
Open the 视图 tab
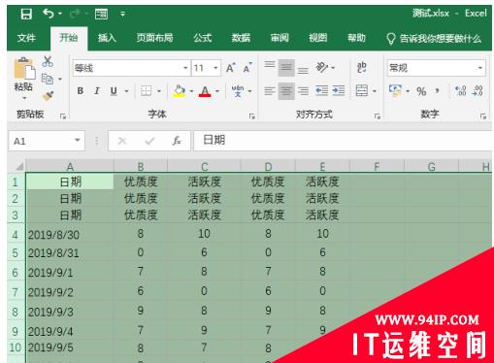[x=317, y=38]
